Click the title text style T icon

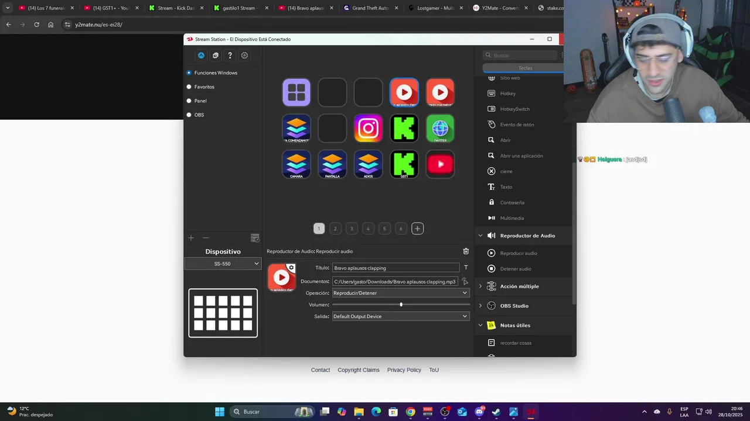point(466,268)
